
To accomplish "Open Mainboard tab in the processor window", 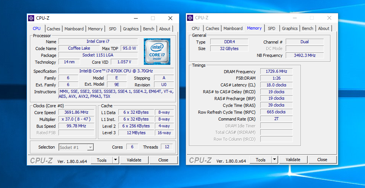I will (74, 29).
